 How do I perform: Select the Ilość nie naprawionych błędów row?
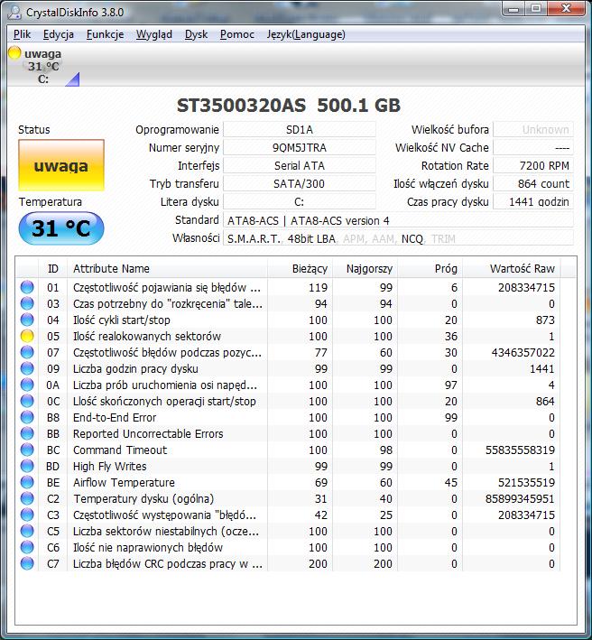coord(289,547)
